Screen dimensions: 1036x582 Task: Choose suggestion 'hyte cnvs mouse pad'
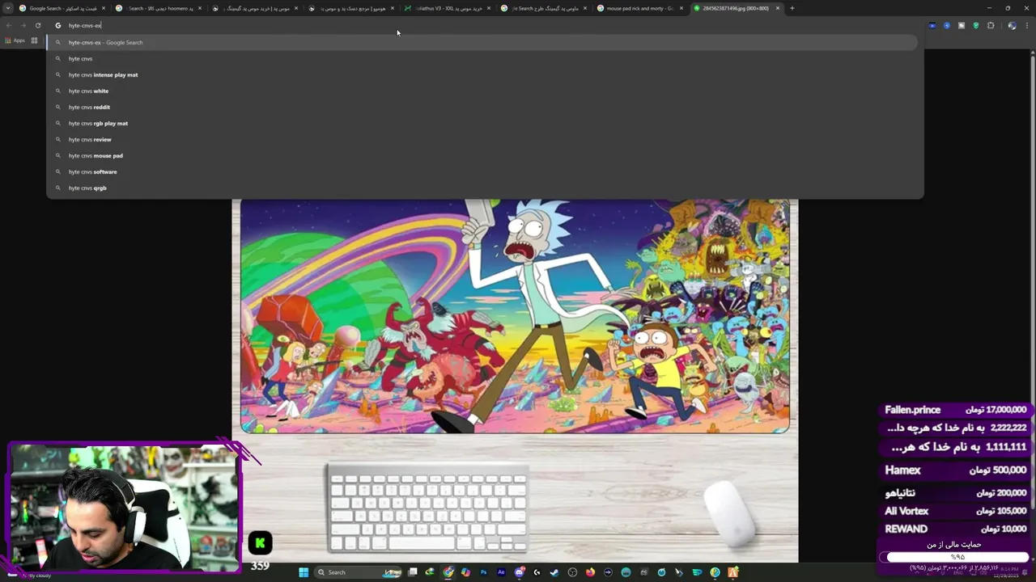483,155
